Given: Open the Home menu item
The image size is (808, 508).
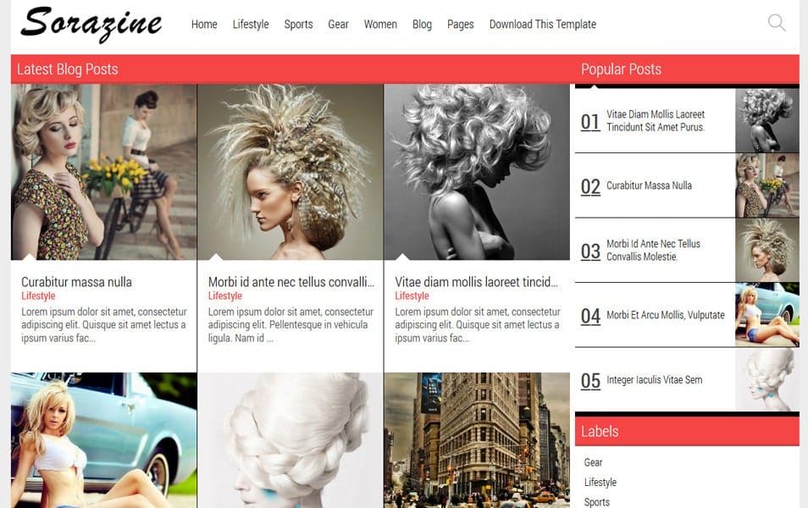Looking at the screenshot, I should point(203,25).
